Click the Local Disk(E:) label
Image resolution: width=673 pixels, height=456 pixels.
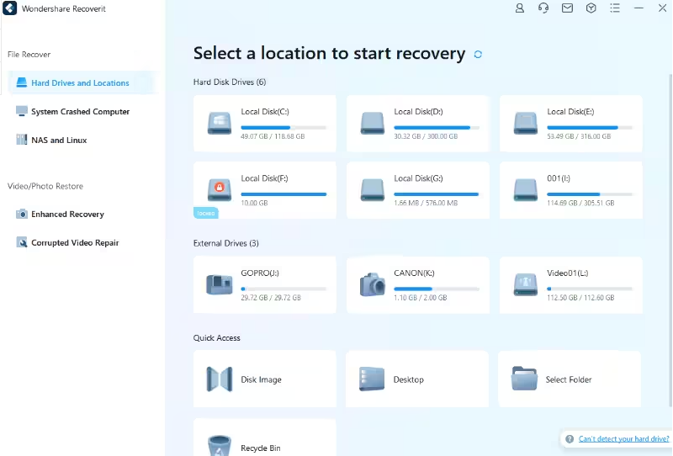tap(570, 112)
